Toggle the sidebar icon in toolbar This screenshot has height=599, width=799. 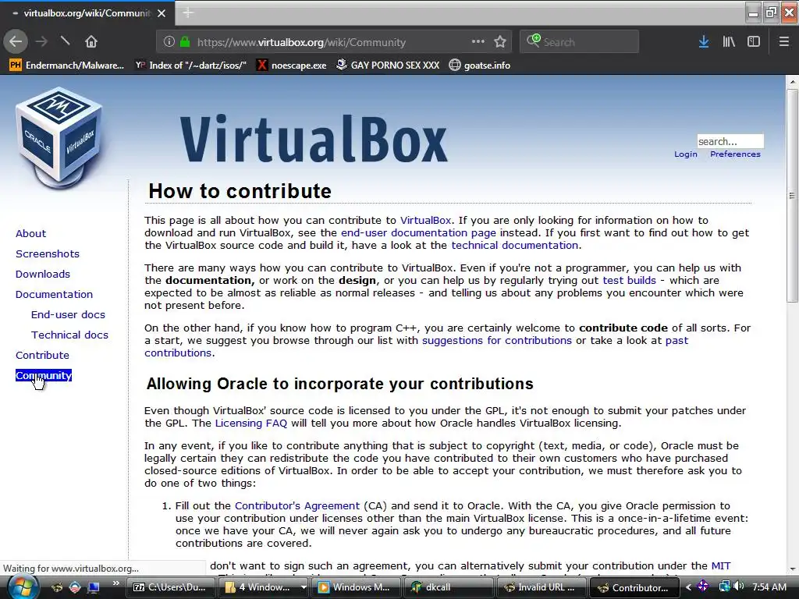coord(754,42)
